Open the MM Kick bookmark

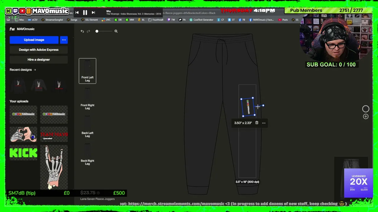130,20
